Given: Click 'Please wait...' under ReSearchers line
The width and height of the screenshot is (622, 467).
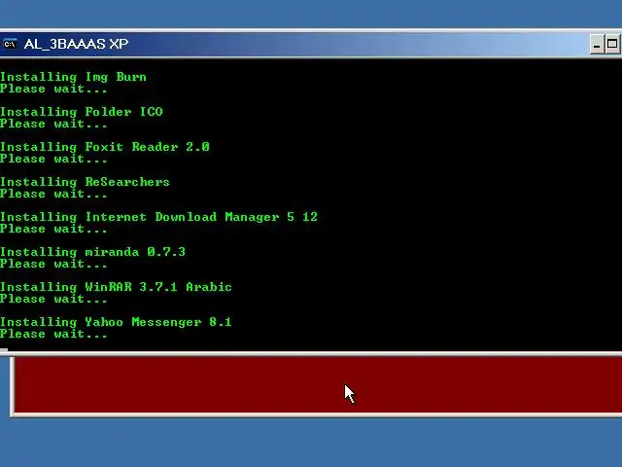Looking at the screenshot, I should (53, 194).
